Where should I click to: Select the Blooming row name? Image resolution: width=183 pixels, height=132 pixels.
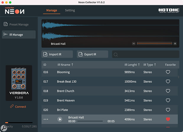click(63, 72)
